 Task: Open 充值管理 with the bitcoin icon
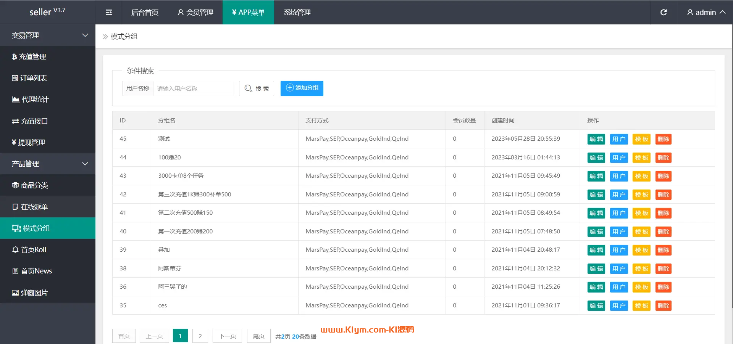click(x=29, y=57)
